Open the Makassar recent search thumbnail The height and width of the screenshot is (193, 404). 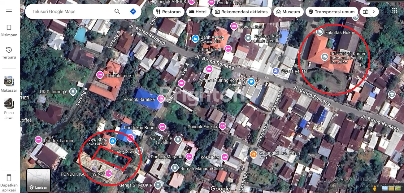tap(9, 81)
